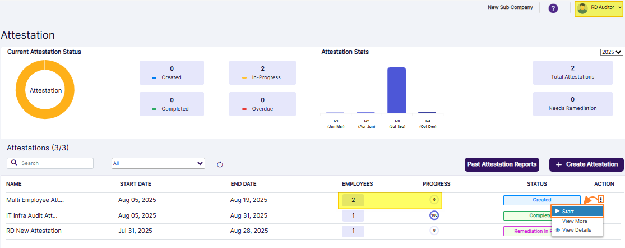Open the 2025 year selector

[x=611, y=52]
